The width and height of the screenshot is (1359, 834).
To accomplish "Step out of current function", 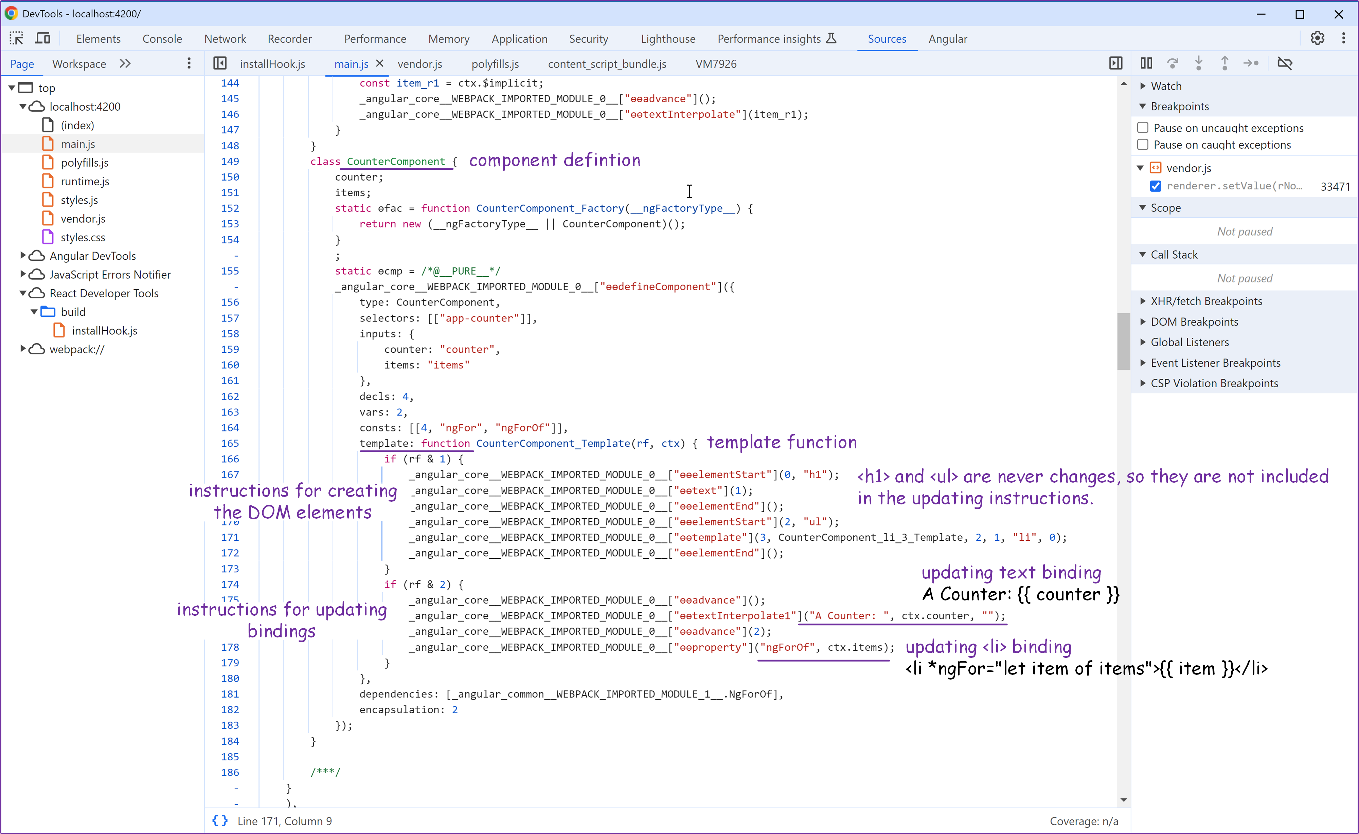I will point(1224,63).
